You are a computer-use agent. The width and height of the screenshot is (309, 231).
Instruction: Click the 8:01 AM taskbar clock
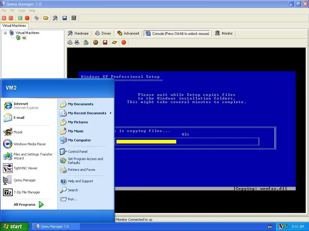(x=298, y=226)
